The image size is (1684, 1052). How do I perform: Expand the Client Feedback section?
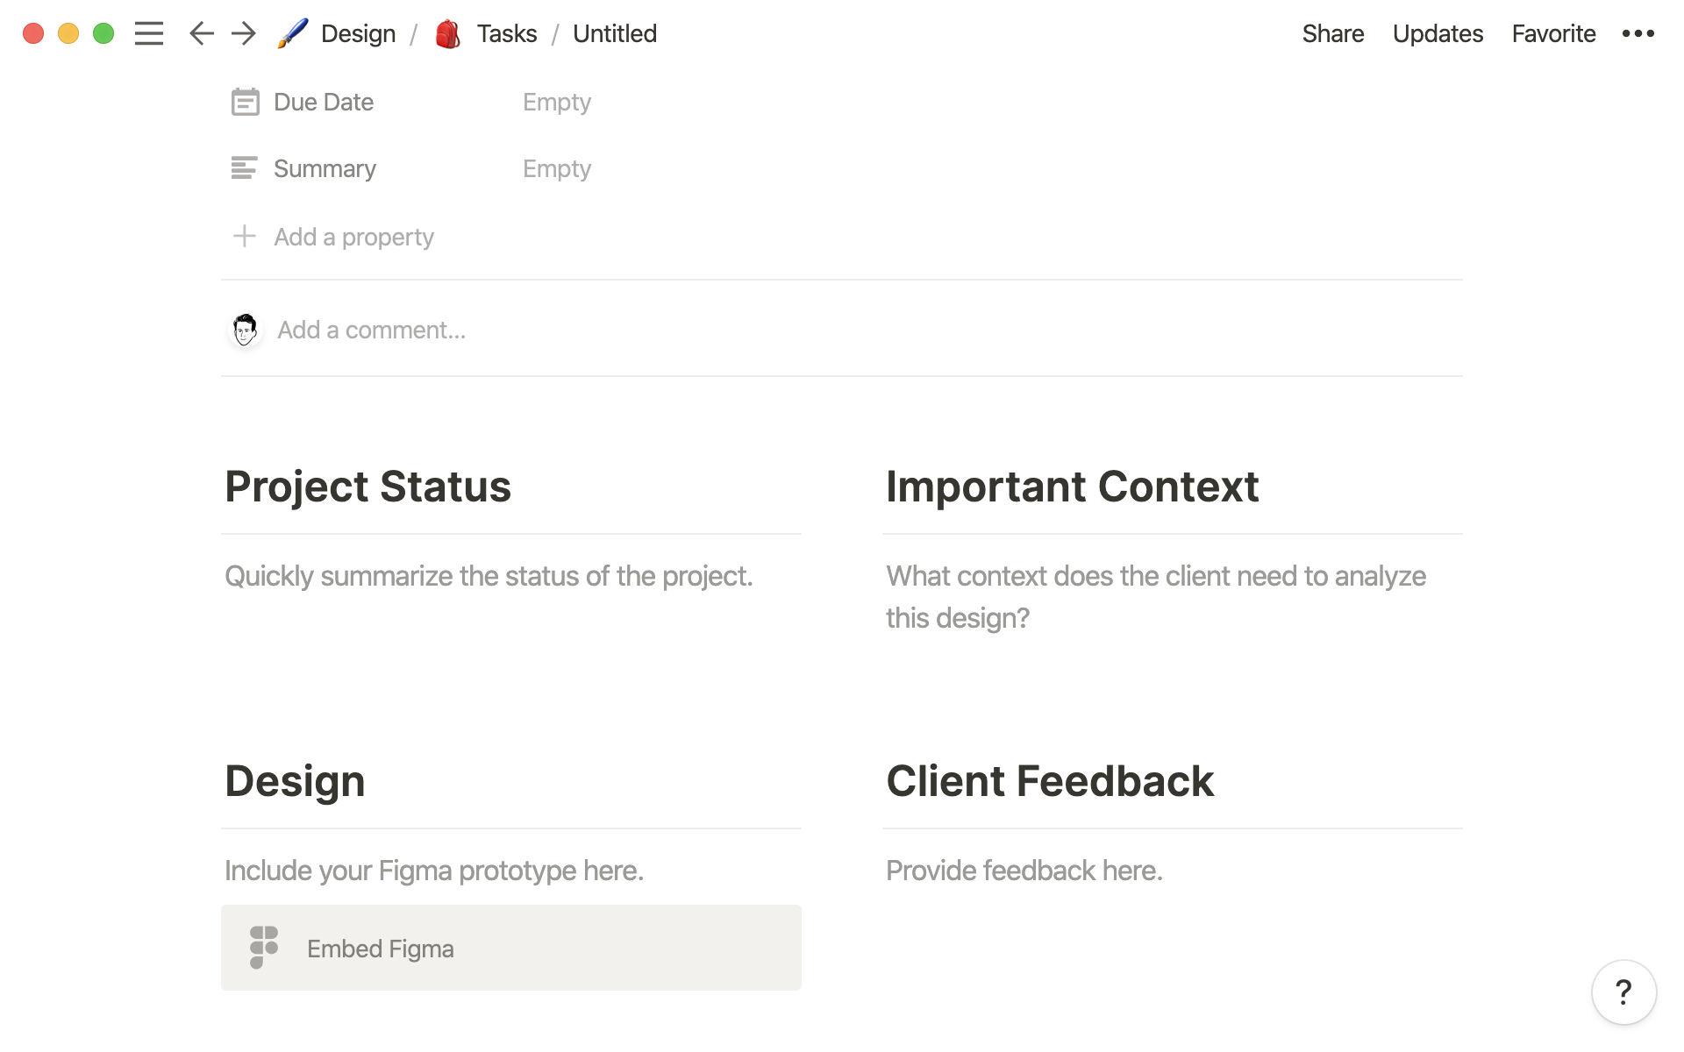[1050, 779]
